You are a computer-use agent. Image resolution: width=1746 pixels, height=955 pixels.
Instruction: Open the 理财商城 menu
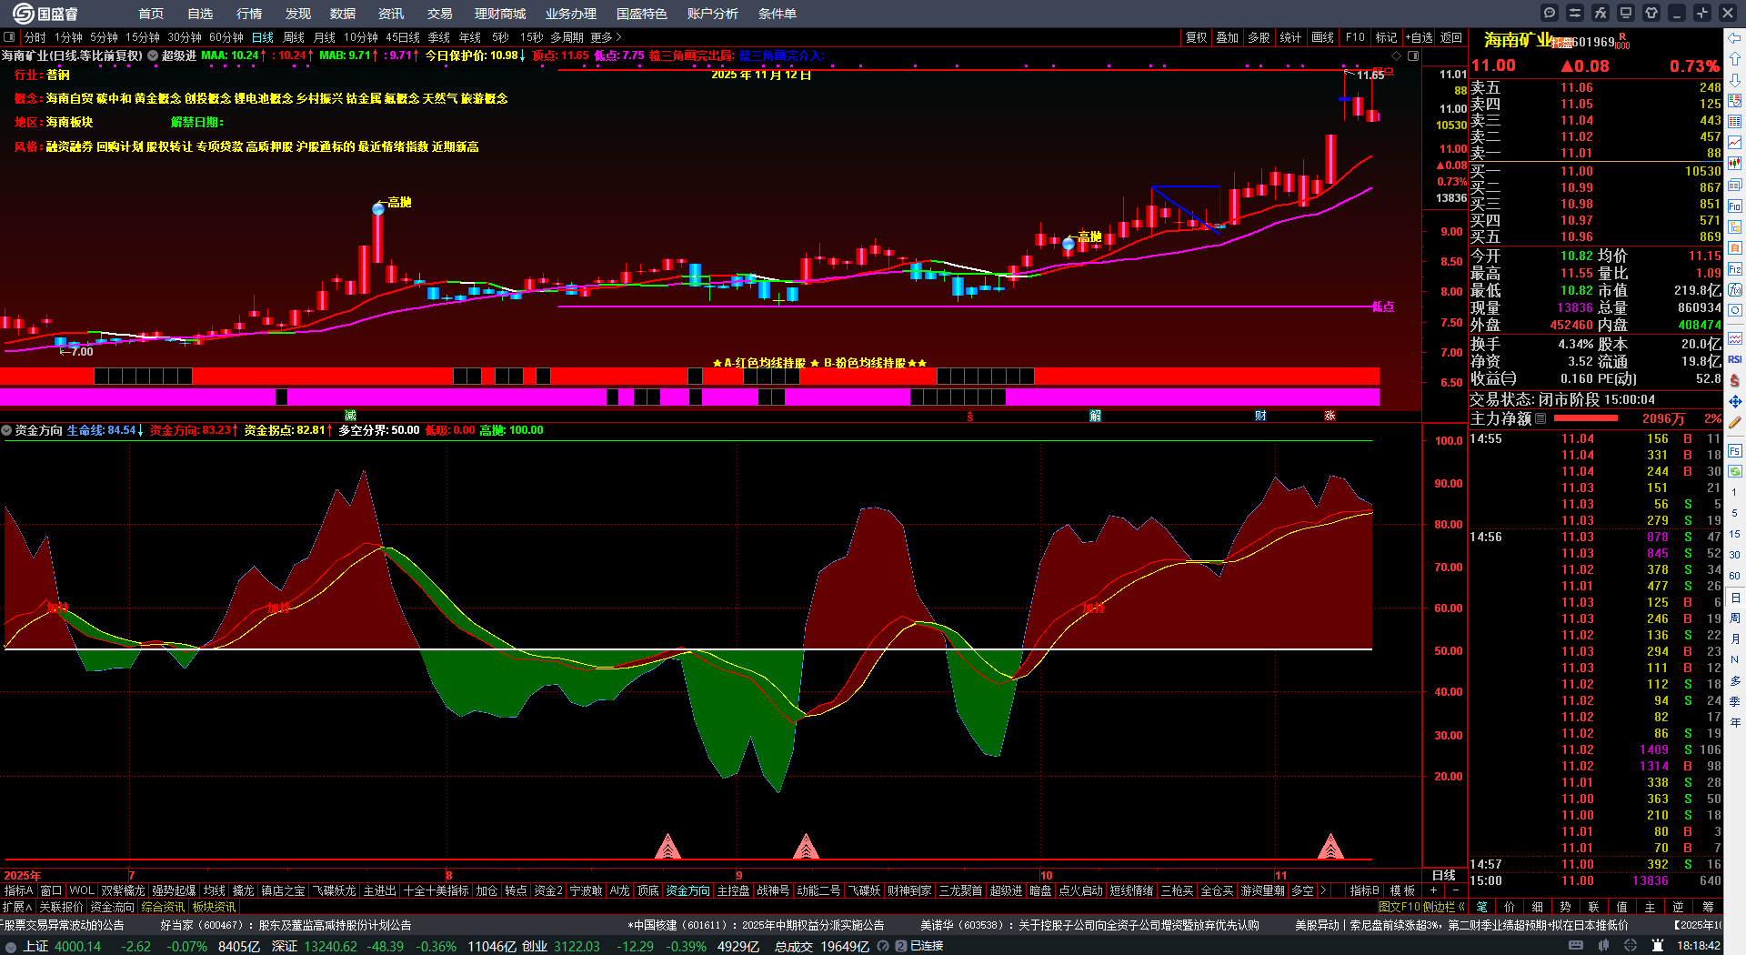point(500,14)
